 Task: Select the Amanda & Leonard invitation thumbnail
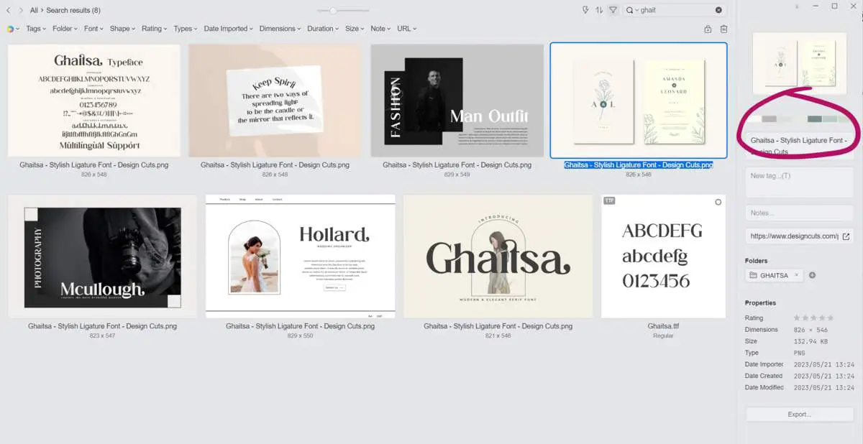[639, 101]
